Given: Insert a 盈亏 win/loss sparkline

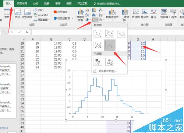Looking at the screenshot, I should (153, 14).
